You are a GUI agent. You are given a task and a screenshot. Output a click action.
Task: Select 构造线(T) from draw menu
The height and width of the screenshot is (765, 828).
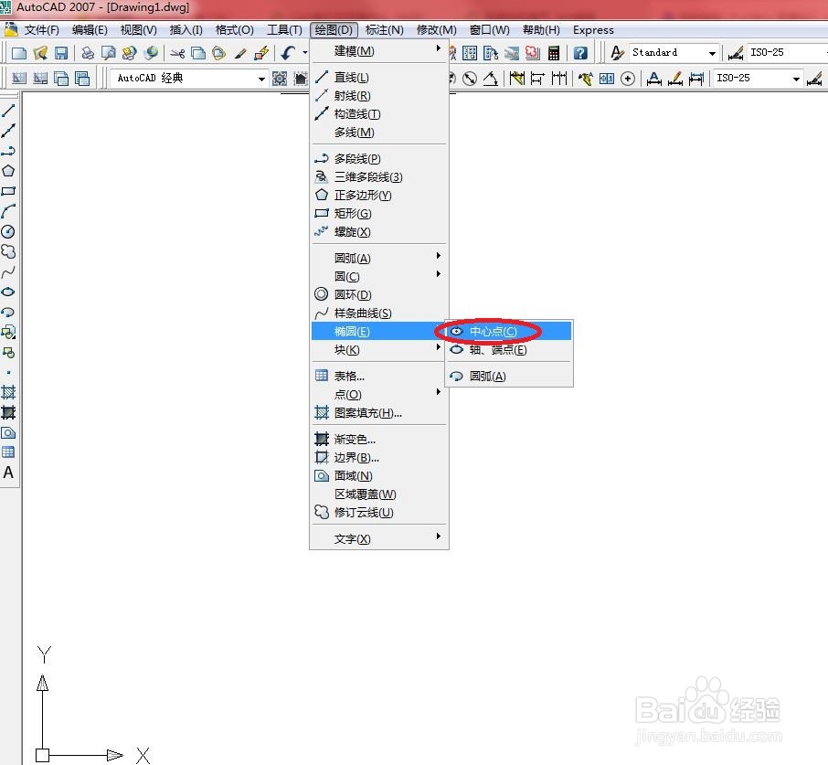379,114
